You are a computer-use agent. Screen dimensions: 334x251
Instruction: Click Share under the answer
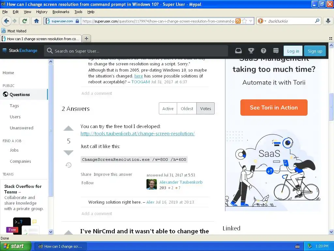coord(86,175)
